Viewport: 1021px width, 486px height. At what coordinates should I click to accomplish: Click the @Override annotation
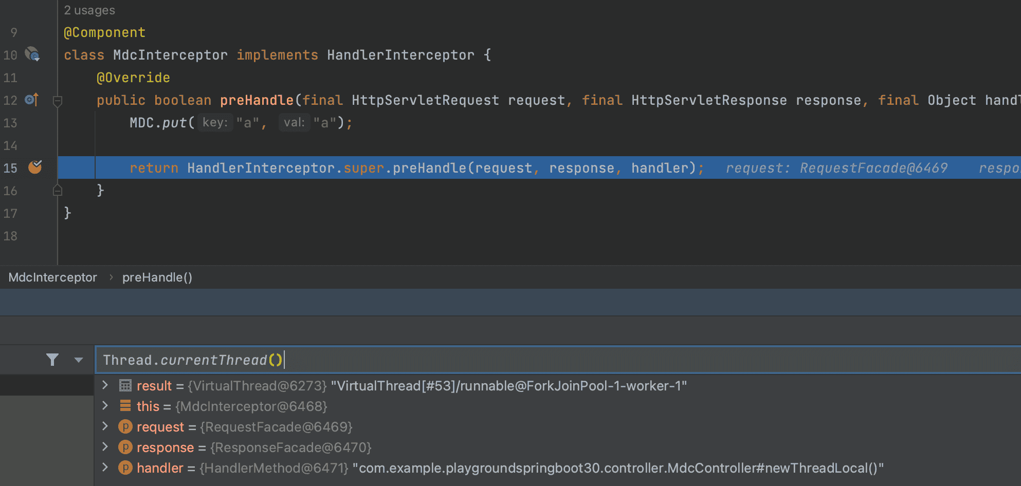click(x=133, y=78)
